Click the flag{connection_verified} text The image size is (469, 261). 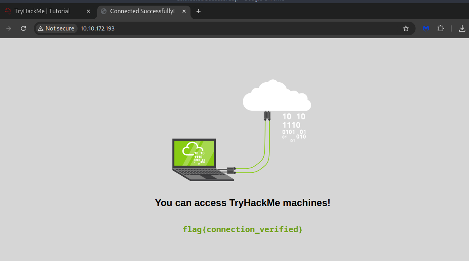click(x=243, y=229)
